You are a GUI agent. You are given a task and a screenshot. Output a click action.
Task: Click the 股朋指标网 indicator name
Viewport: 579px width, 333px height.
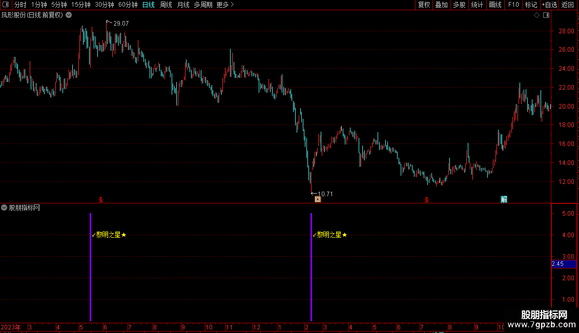coord(25,207)
